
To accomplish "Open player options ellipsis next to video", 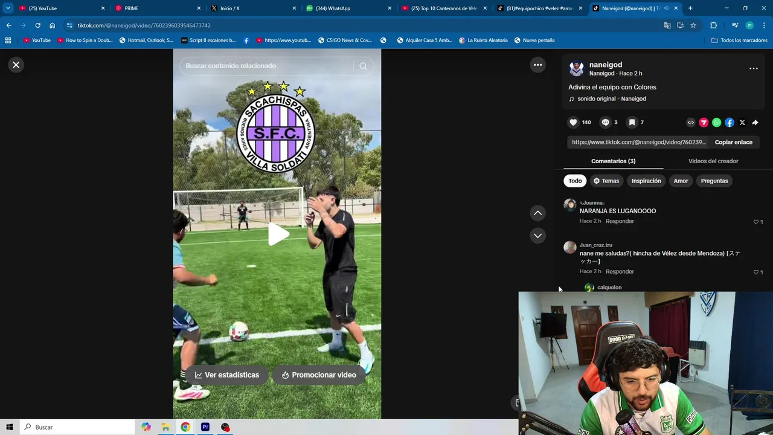I will point(537,65).
